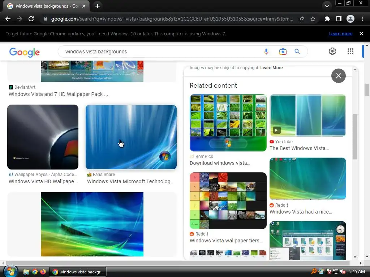Open Windows Vista HD Wallpaper title link

coord(43,182)
